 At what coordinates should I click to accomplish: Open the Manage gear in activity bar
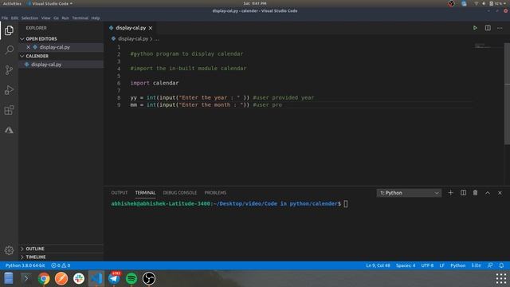[x=9, y=250]
